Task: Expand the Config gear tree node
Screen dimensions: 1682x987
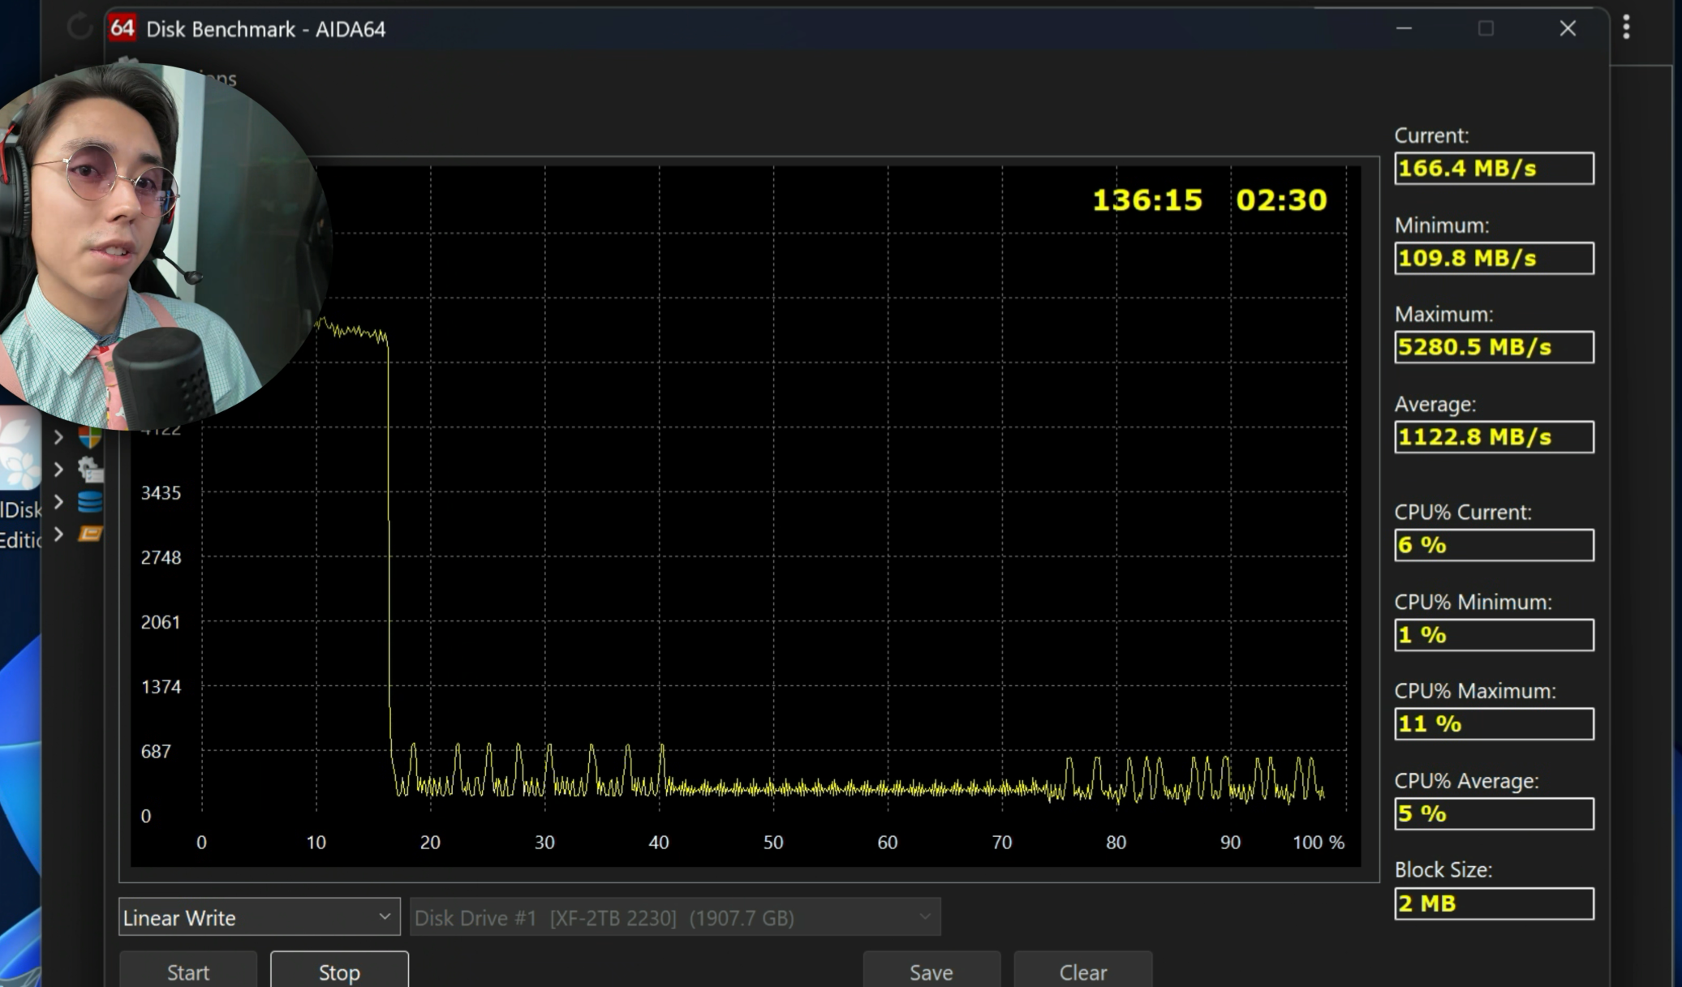Action: (58, 469)
